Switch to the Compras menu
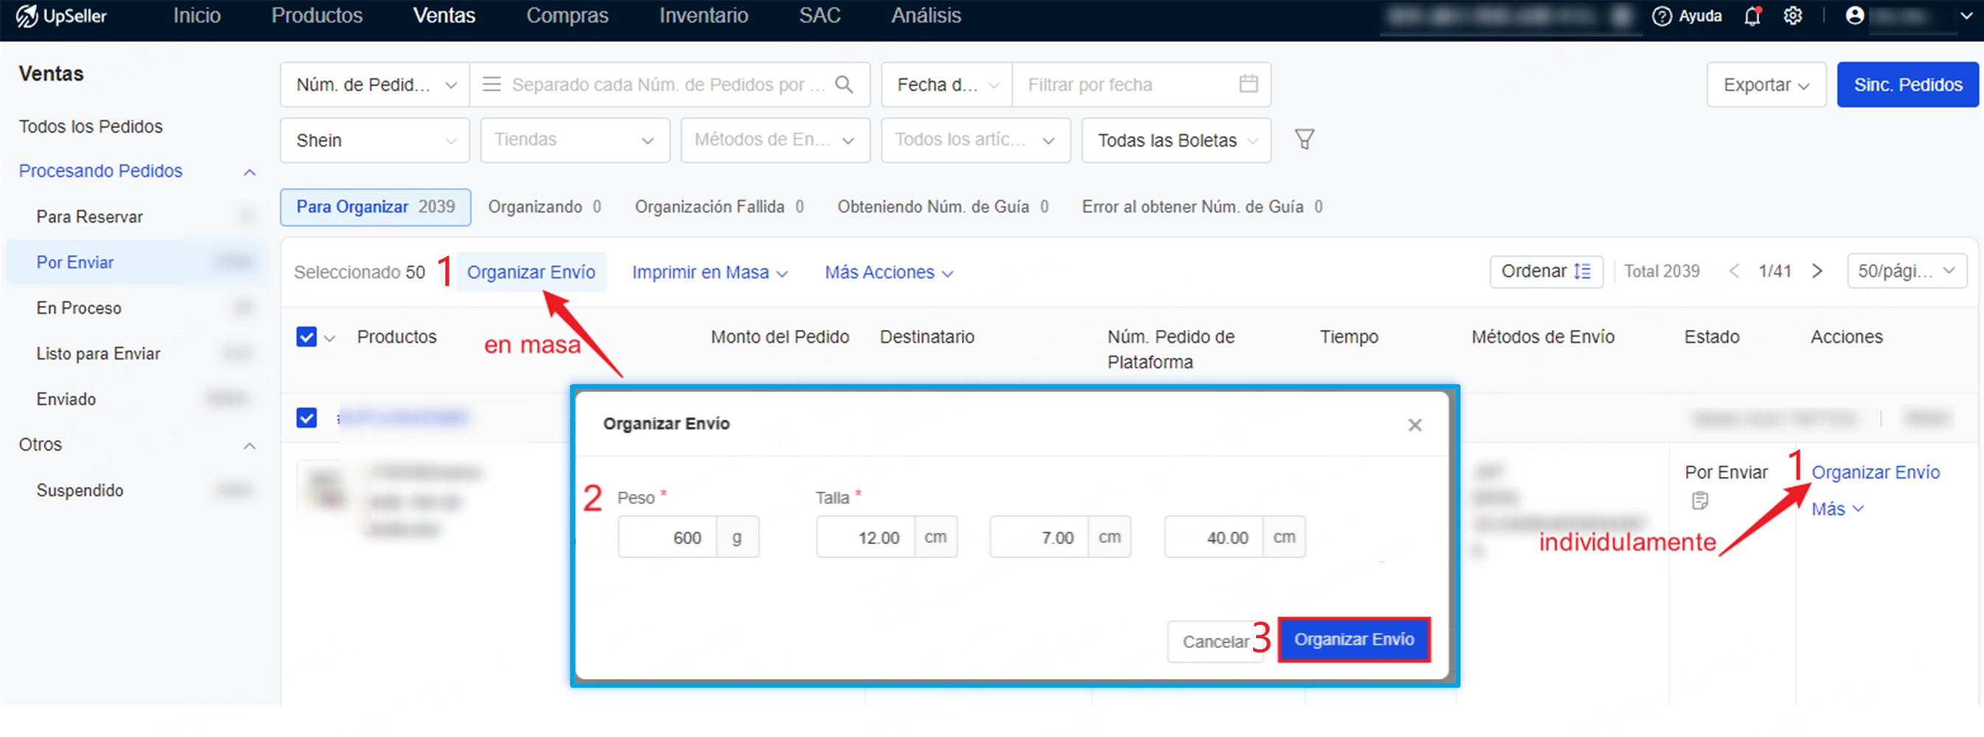Screen dimensions: 1984x737 click(x=568, y=15)
